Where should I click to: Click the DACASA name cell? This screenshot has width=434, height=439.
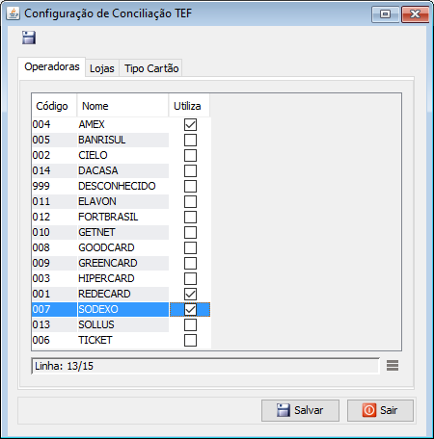tap(123, 170)
